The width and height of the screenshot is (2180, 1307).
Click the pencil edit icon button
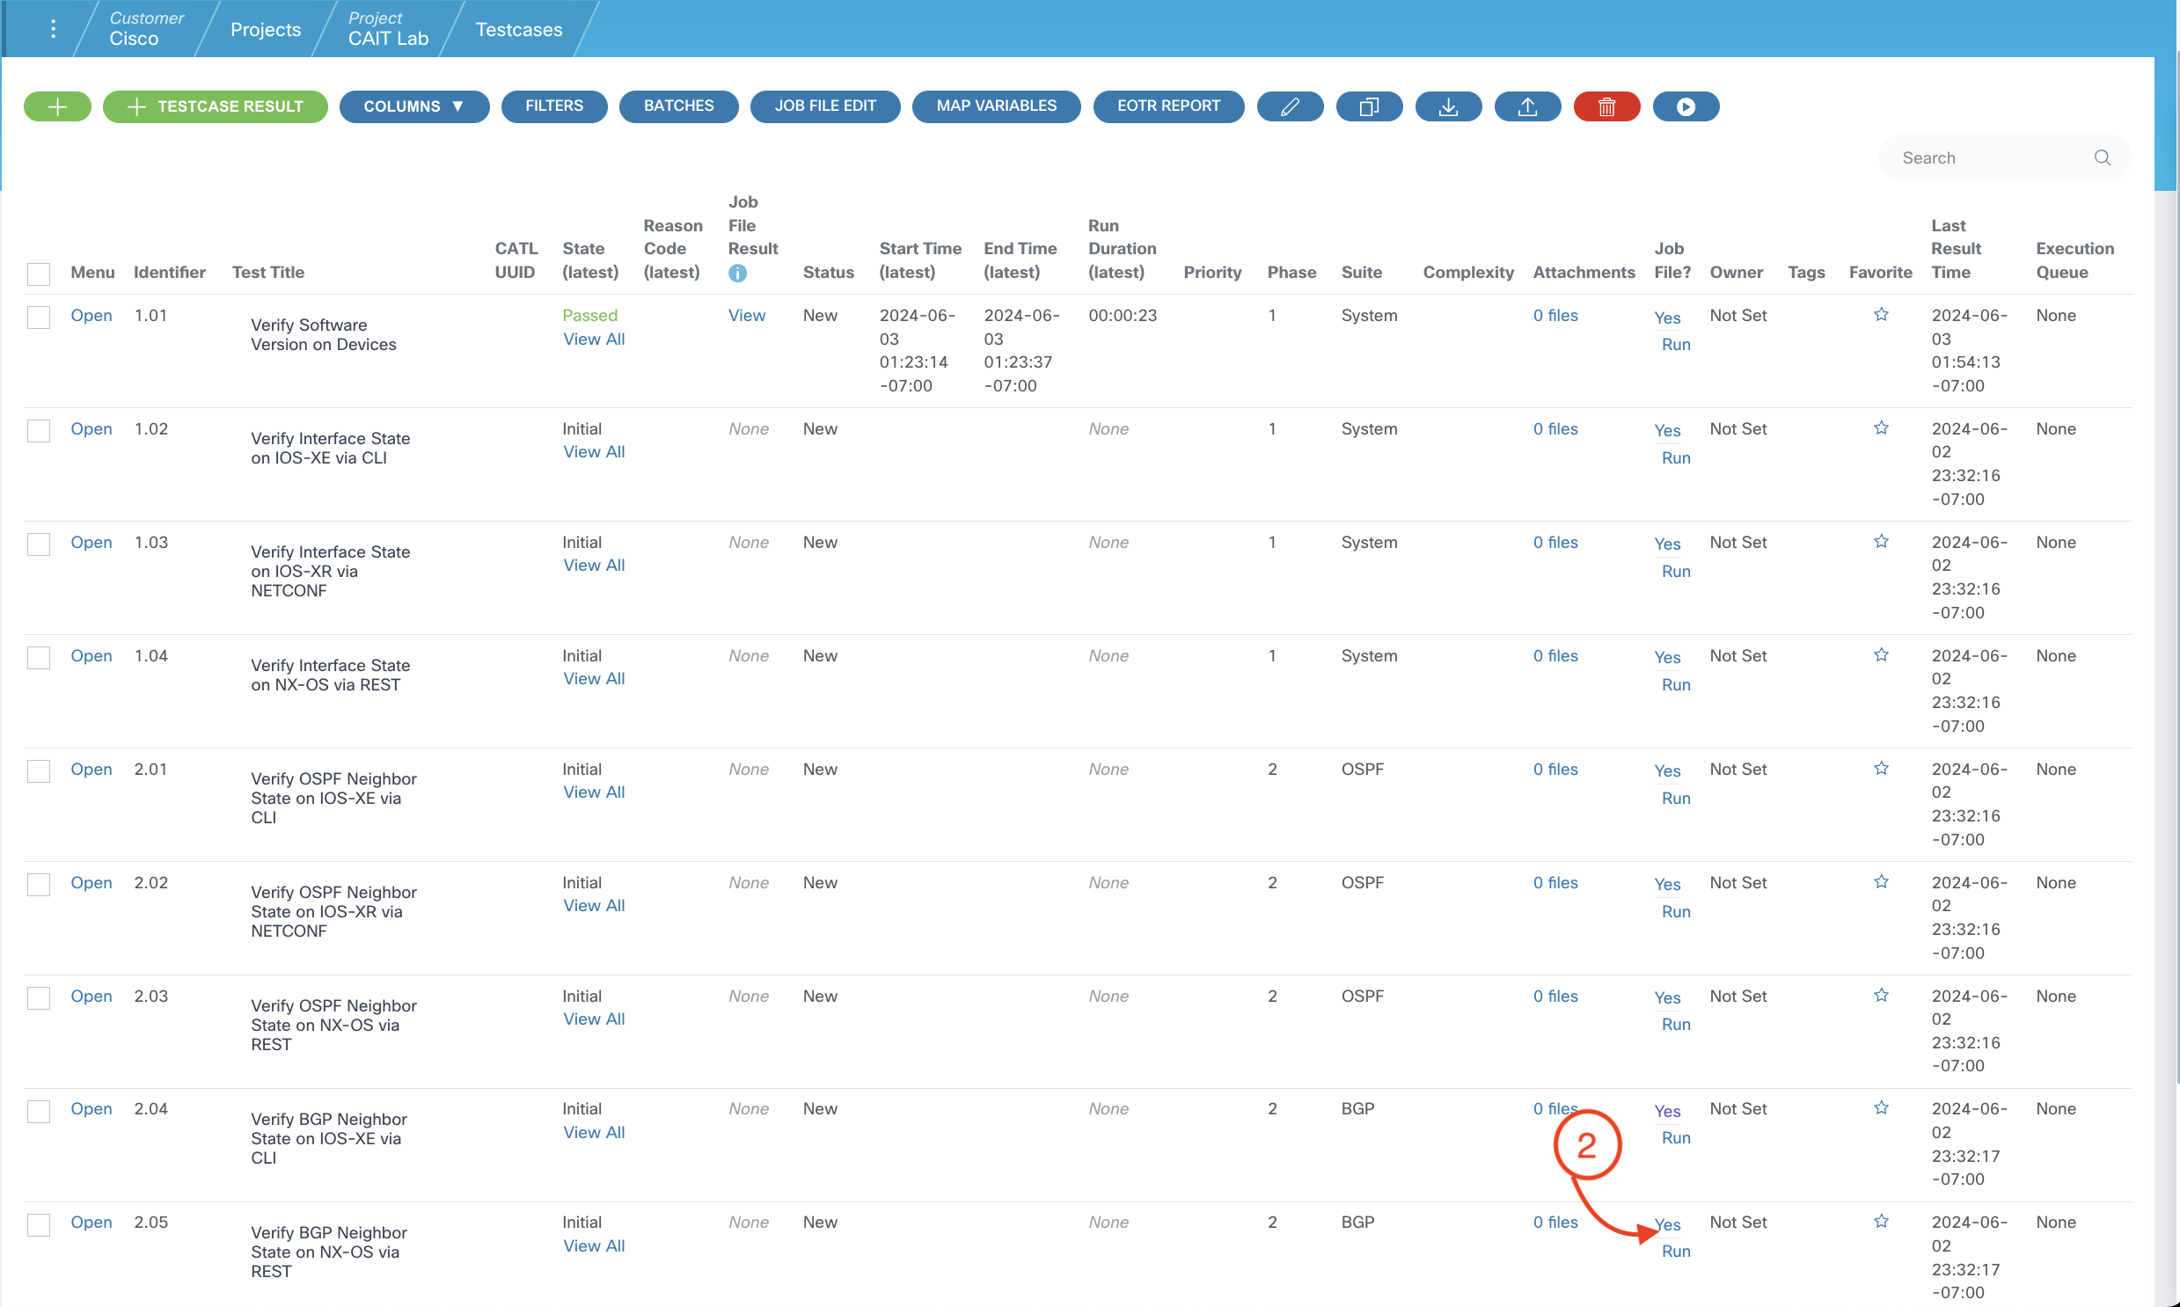point(1290,106)
